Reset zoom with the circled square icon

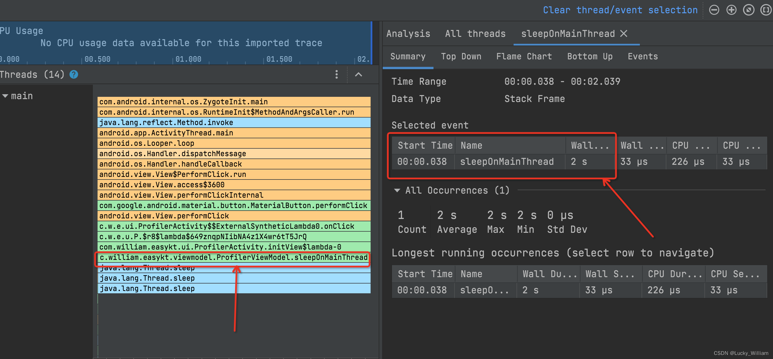pyautogui.click(x=749, y=10)
